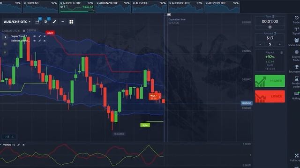
Task: Open the H1 timeframe selector
Action: click(9, 137)
